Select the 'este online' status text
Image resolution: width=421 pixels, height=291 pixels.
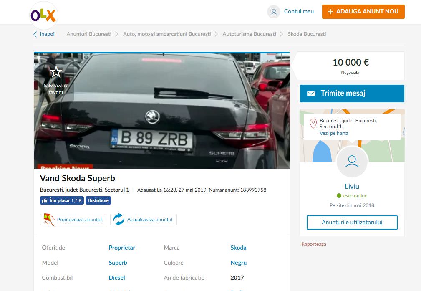(x=355, y=196)
